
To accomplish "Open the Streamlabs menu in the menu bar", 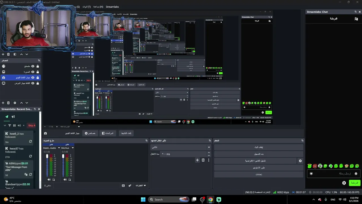I will 112,7.
